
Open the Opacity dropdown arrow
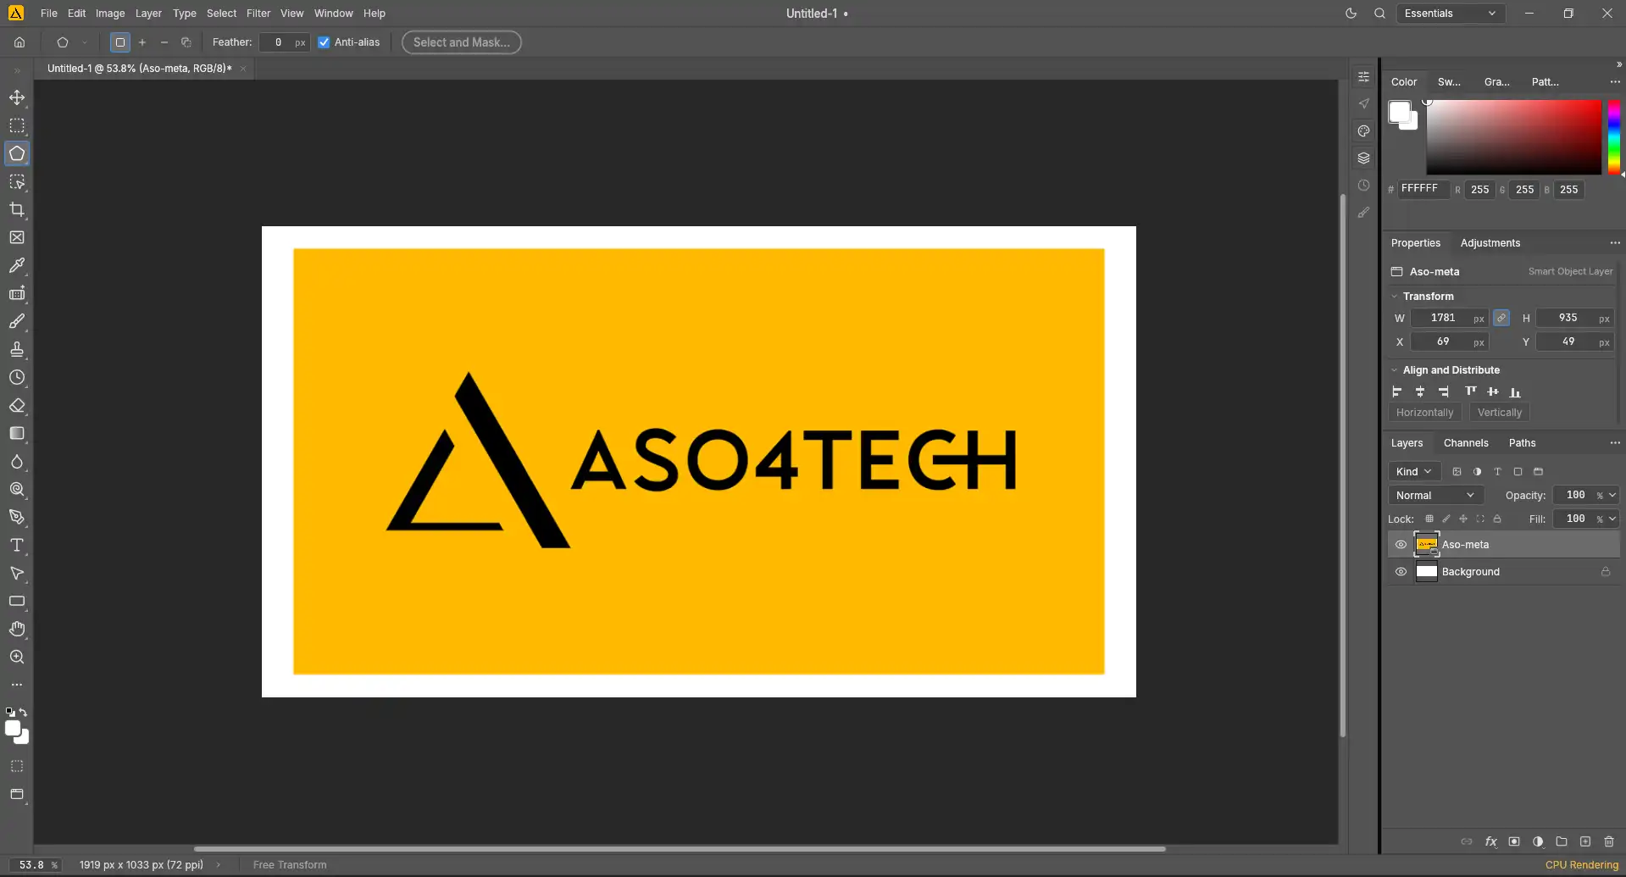pos(1612,496)
